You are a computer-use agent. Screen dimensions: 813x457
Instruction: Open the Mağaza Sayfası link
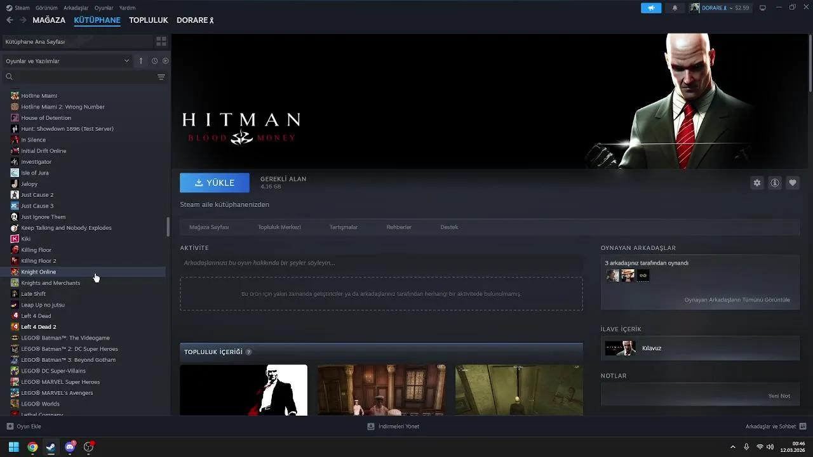pos(209,227)
